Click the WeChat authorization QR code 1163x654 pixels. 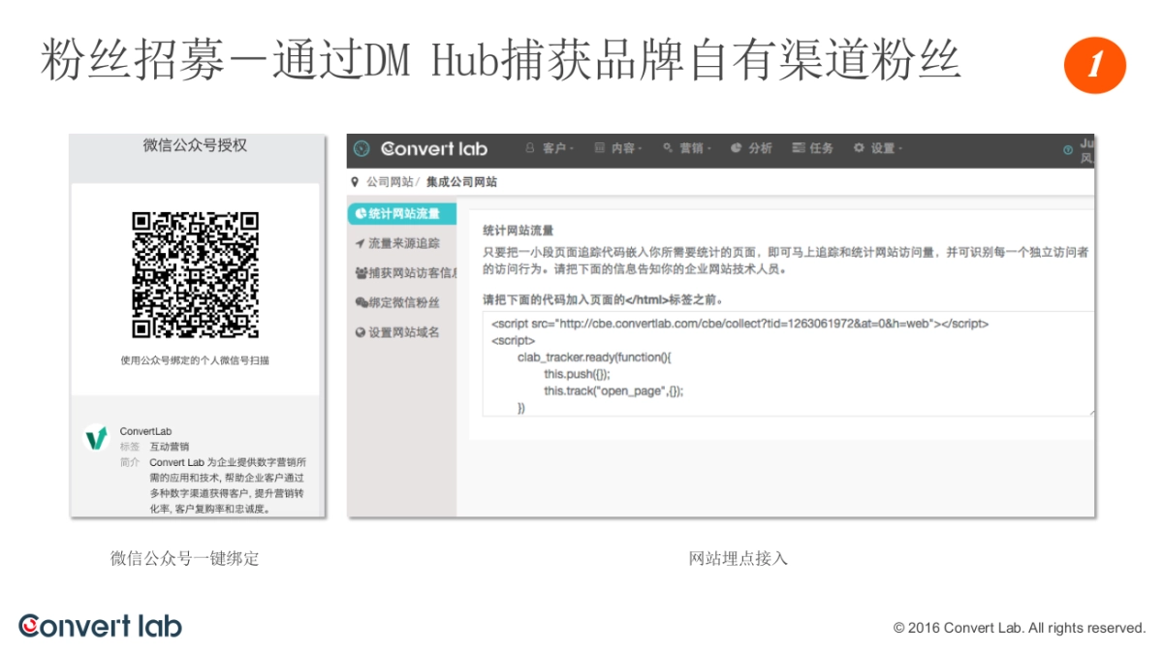(195, 275)
